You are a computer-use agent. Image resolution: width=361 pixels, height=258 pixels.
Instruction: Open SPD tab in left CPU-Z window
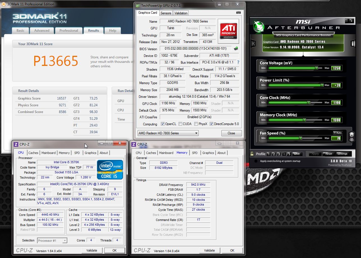(x=77, y=153)
